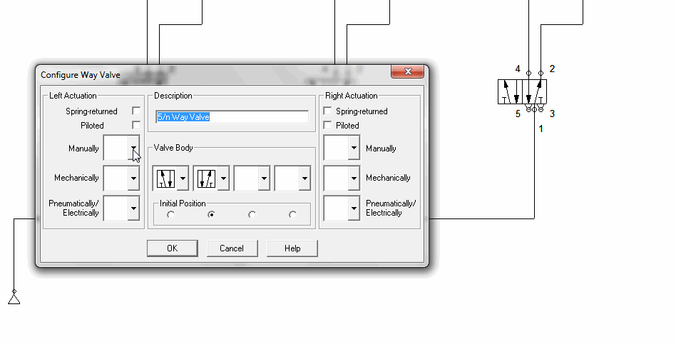Select the 5/n way valve symbol in diagram
Image resolution: width=676 pixels, height=342 pixels.
pyautogui.click(x=522, y=91)
